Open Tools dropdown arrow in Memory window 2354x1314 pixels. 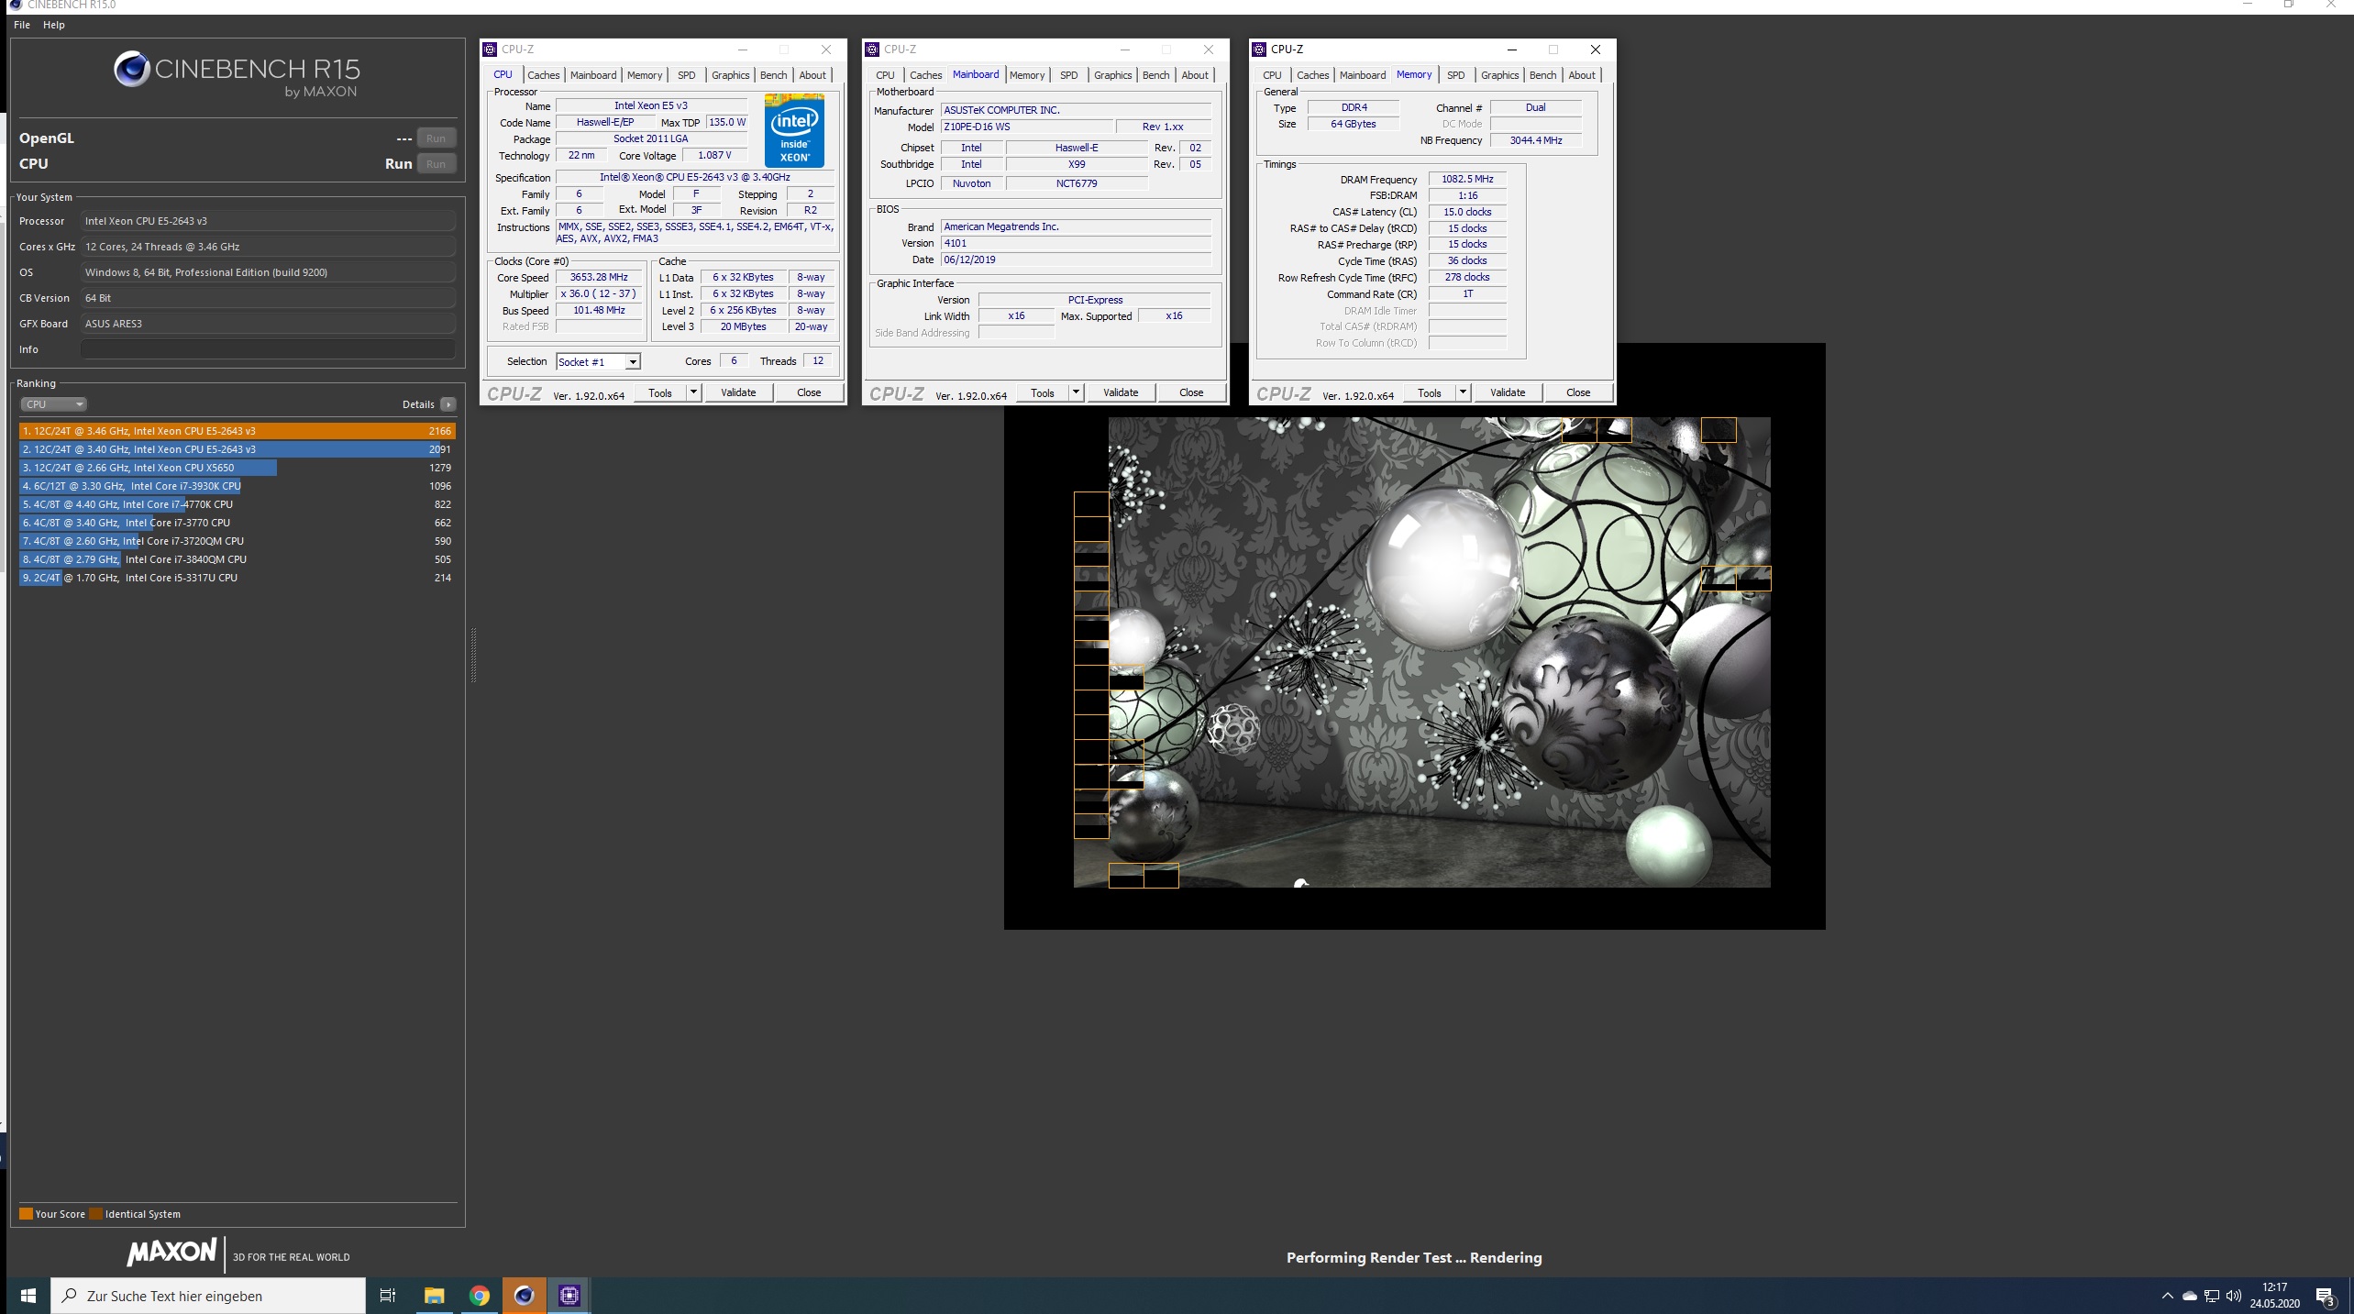1463,392
